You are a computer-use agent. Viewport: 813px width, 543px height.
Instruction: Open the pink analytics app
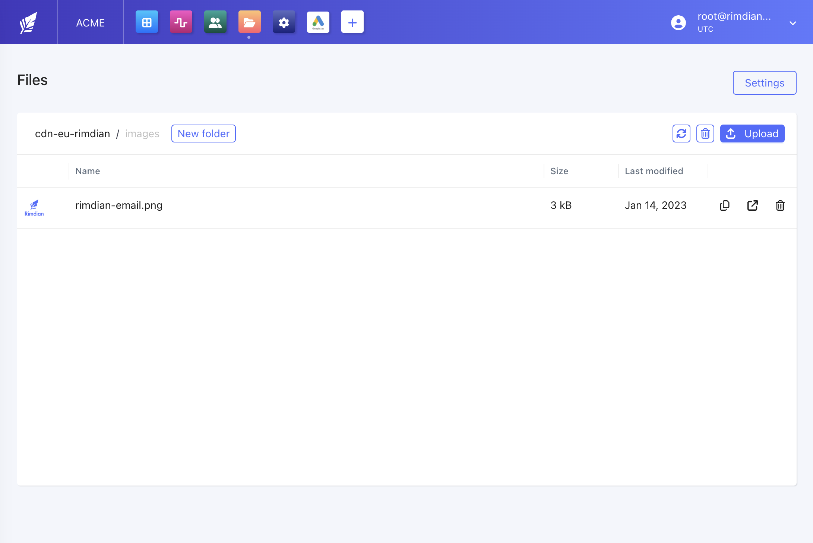181,22
